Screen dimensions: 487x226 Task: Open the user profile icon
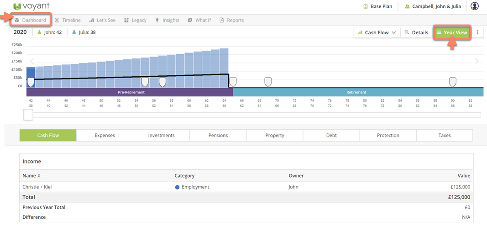coord(475,6)
